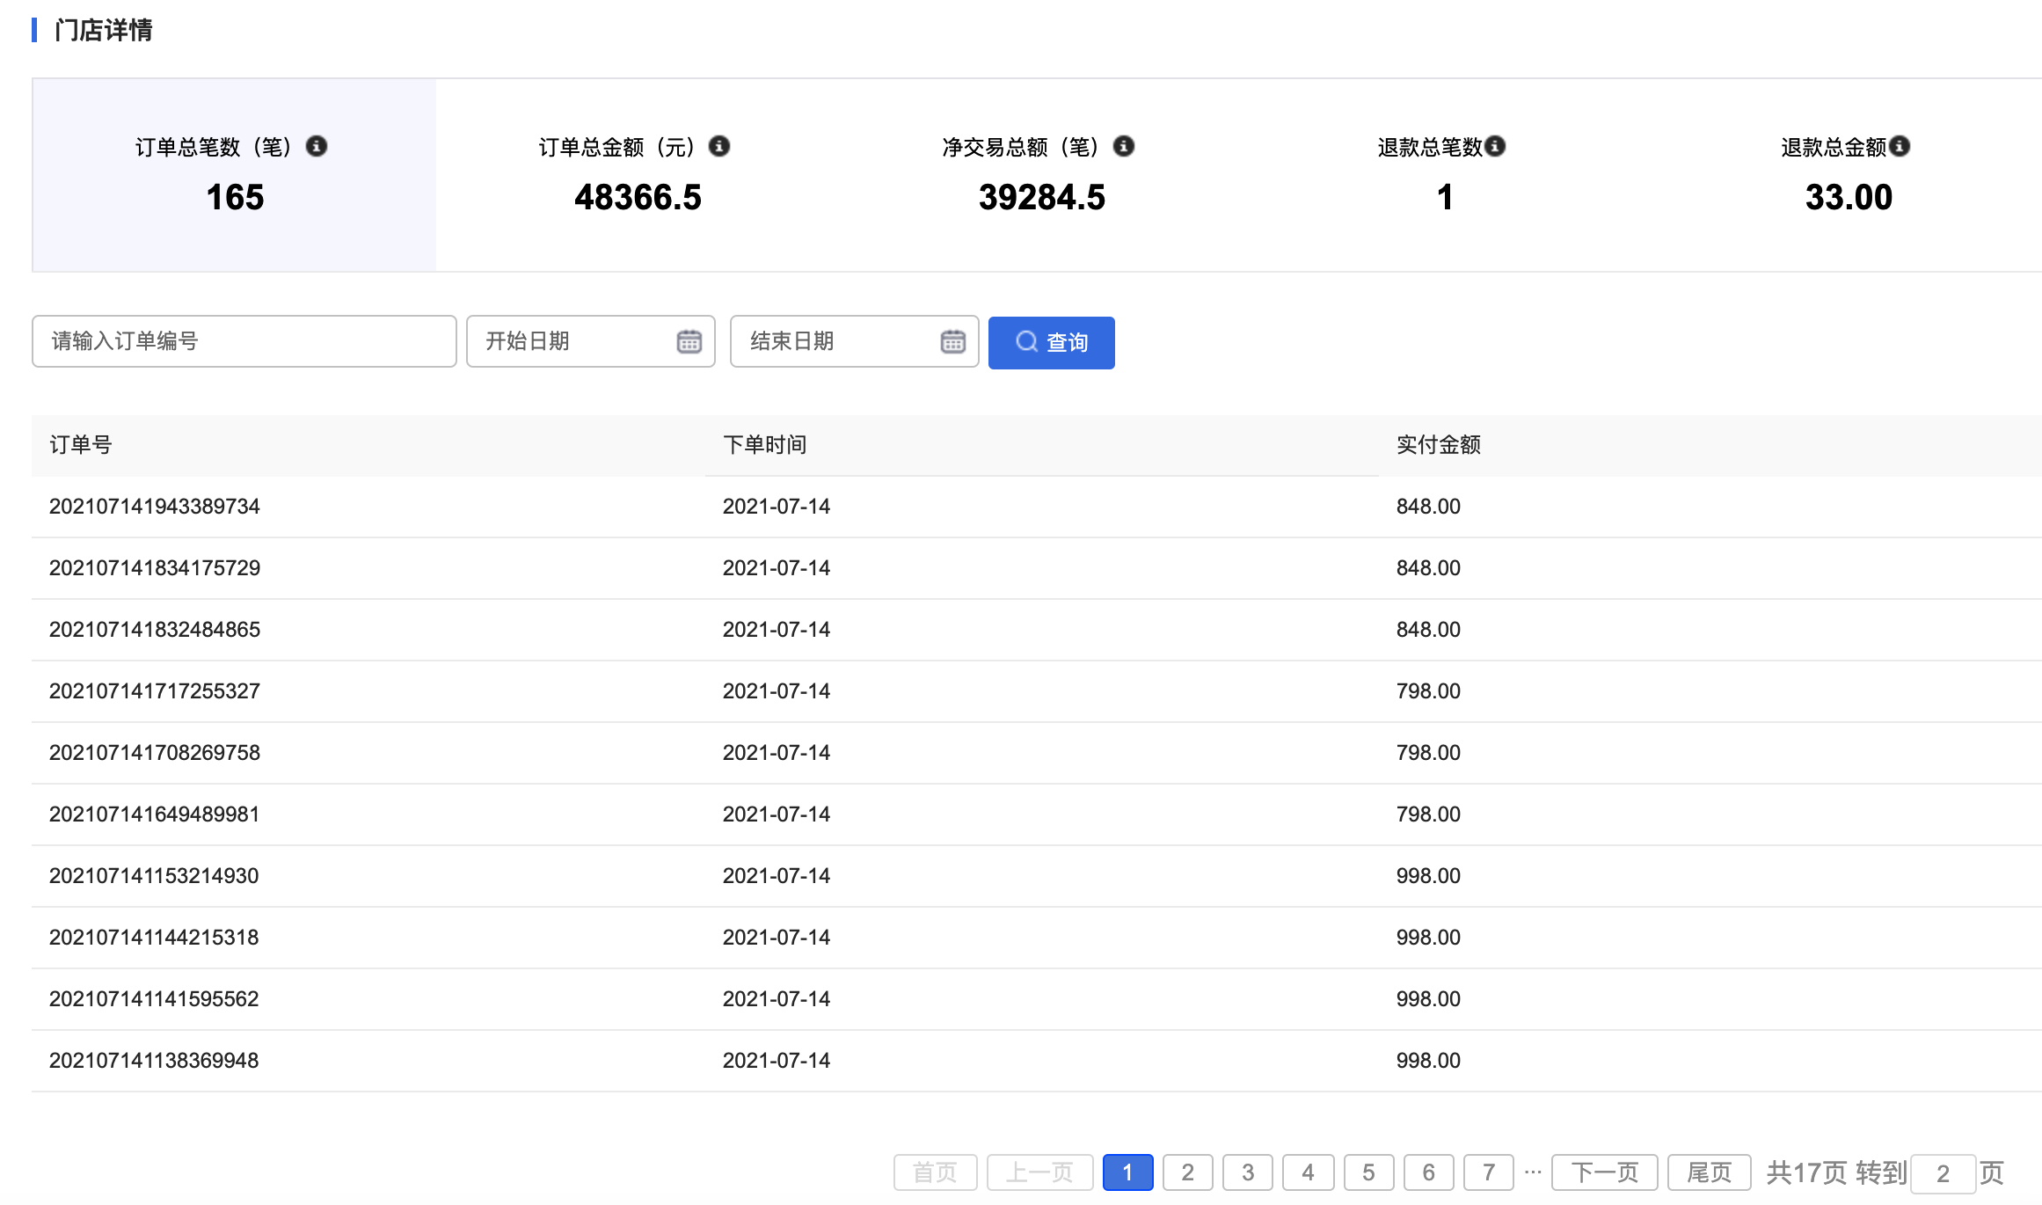This screenshot has width=2042, height=1205.
Task: Jump to page 7 in pagination
Action: coord(1488,1172)
